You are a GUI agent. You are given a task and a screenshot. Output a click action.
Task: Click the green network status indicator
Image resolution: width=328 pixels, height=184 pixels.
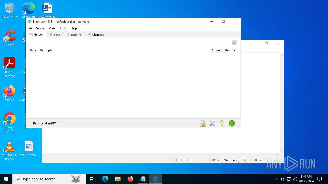(232, 123)
